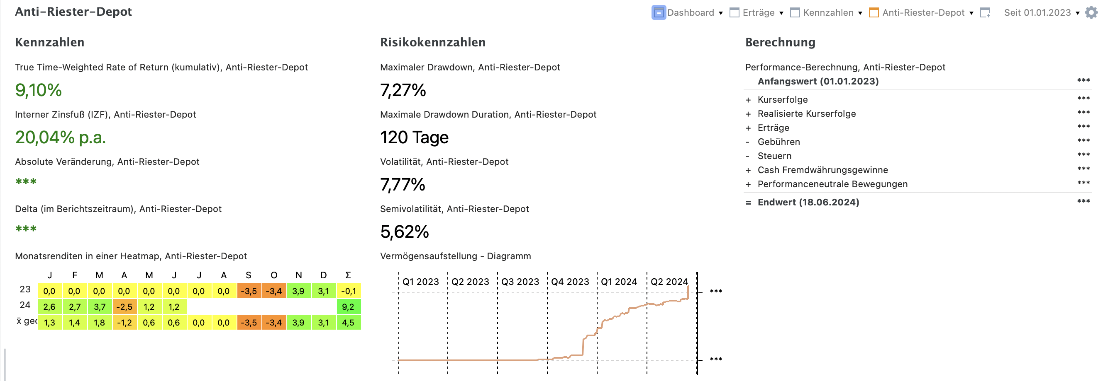This screenshot has width=1103, height=381.
Task: Open the reporting period dropdown arrow
Action: [1077, 13]
